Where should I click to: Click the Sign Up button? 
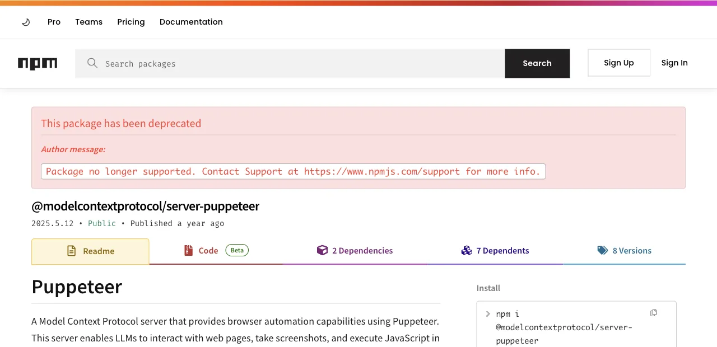pos(619,63)
